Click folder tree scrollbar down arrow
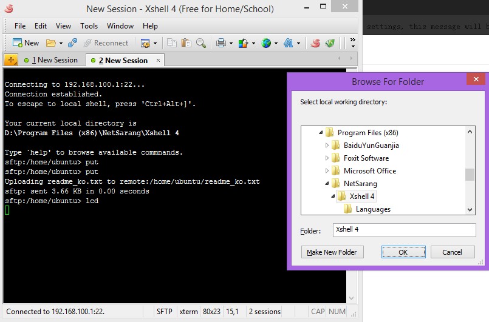Image resolution: width=489 pixels, height=322 pixels. pyautogui.click(x=470, y=210)
